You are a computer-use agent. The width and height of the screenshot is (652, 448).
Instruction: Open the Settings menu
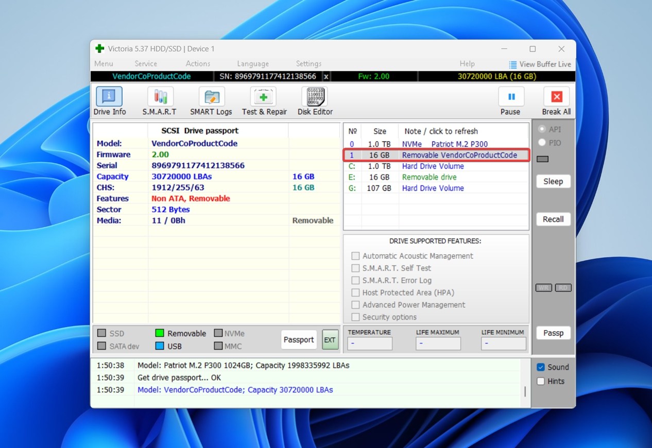pos(308,64)
